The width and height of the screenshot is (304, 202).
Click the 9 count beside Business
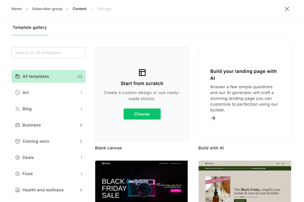click(x=81, y=125)
